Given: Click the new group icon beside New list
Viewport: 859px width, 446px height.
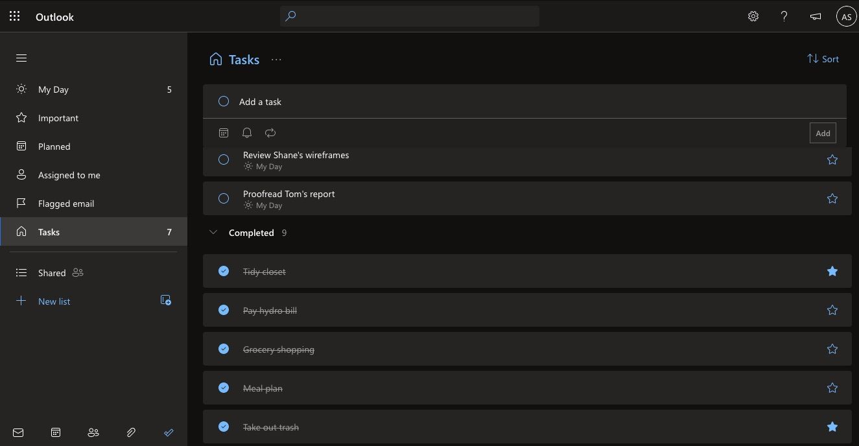Looking at the screenshot, I should click(x=166, y=300).
